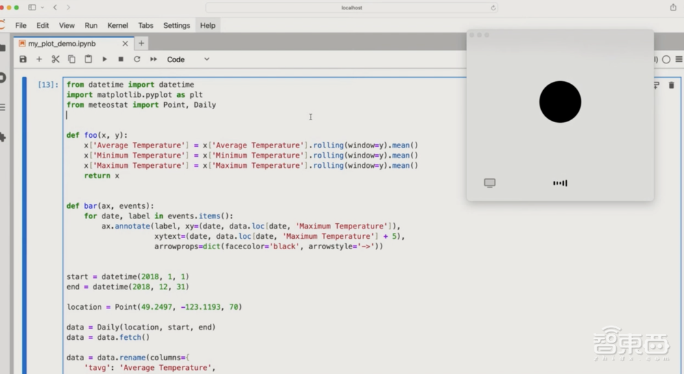Insert a new cell with the plus icon
The height and width of the screenshot is (374, 684).
point(39,59)
